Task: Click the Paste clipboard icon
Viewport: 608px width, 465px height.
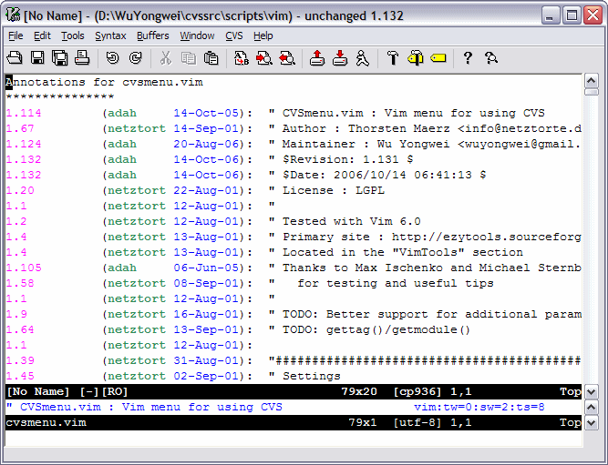Action: pyautogui.click(x=211, y=58)
